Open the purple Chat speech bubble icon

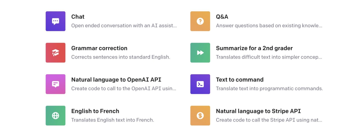coord(56,21)
